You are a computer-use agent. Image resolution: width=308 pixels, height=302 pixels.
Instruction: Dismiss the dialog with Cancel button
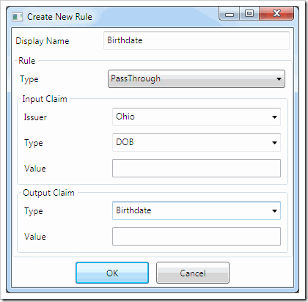(193, 273)
